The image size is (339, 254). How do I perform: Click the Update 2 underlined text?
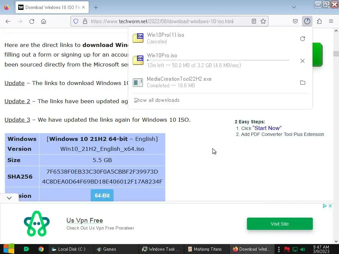(17, 101)
